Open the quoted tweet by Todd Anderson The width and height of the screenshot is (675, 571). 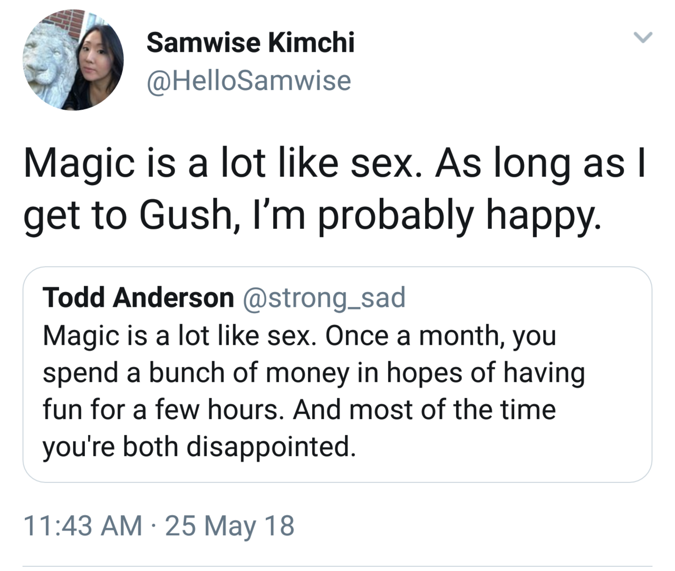[x=337, y=374]
